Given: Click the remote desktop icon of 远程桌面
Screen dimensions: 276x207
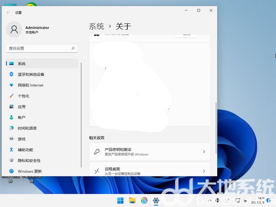Looking at the screenshot, I should (x=97, y=171).
